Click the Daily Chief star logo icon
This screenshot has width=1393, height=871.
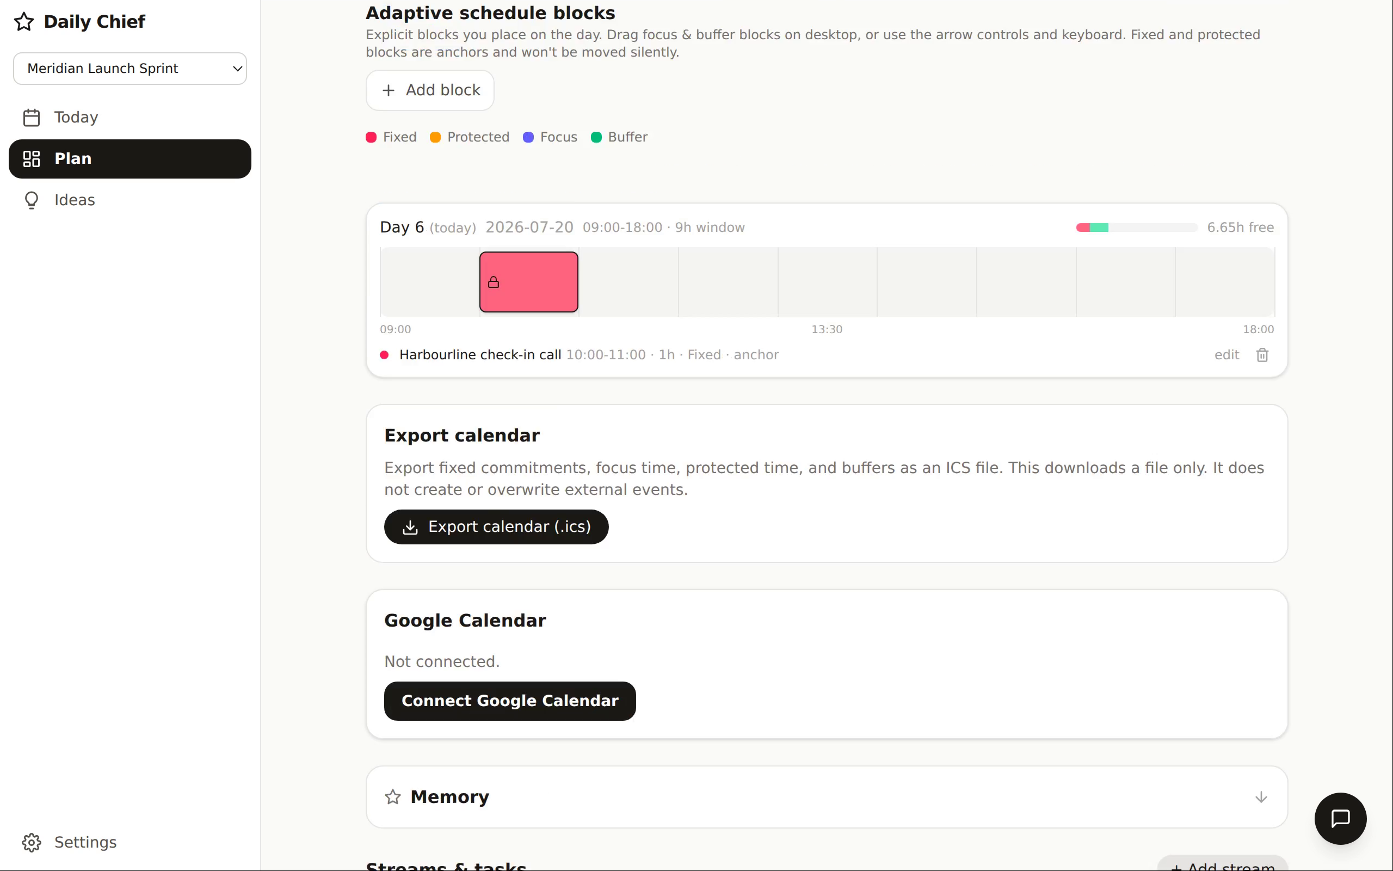[23, 22]
